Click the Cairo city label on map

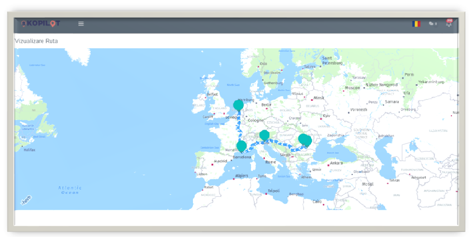click(317, 202)
